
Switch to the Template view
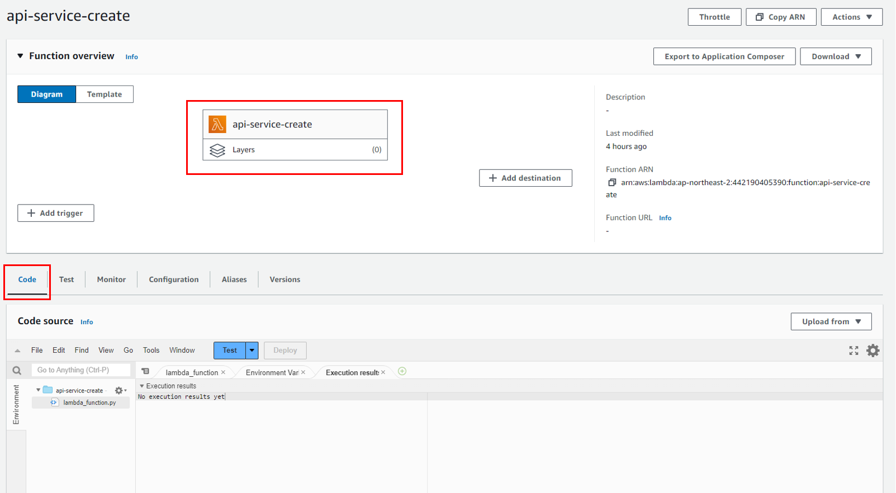click(x=105, y=94)
